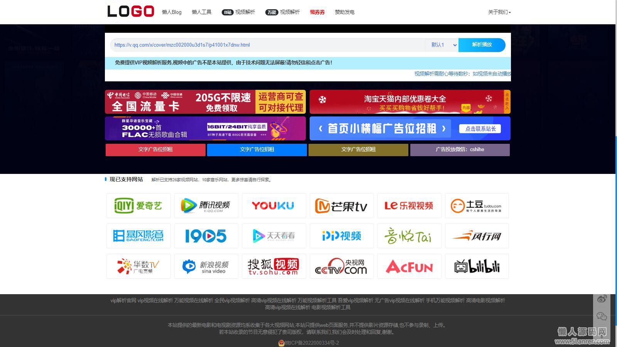
Task: Click the LOGO site logo
Action: [x=131, y=12]
